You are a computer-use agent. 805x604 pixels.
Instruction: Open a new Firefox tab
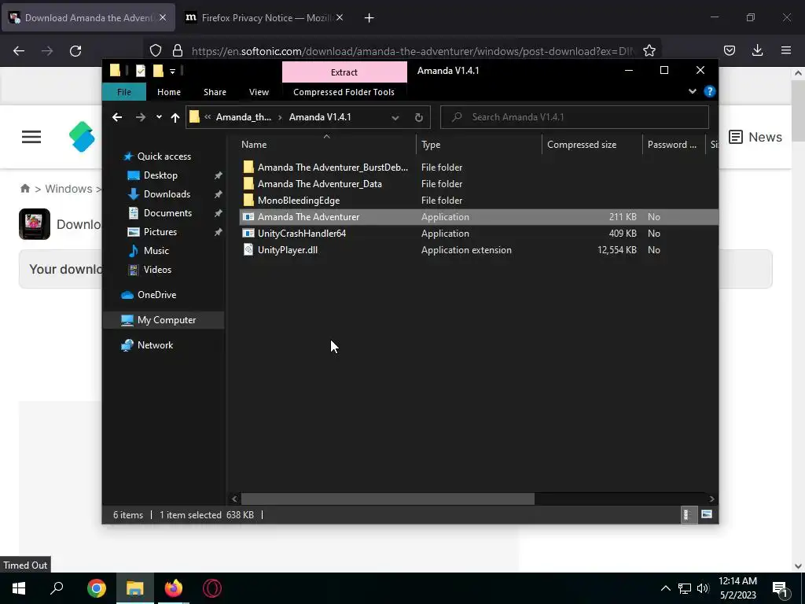pyautogui.click(x=369, y=18)
